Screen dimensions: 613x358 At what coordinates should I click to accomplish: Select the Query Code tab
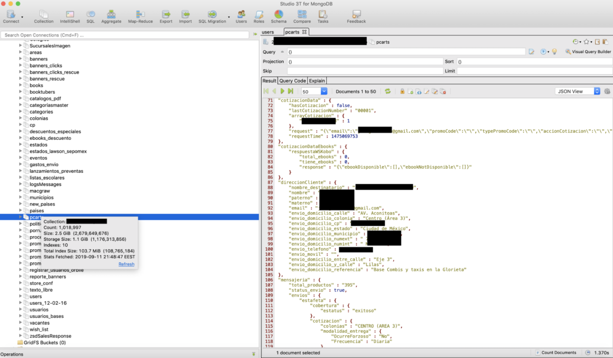(x=292, y=81)
